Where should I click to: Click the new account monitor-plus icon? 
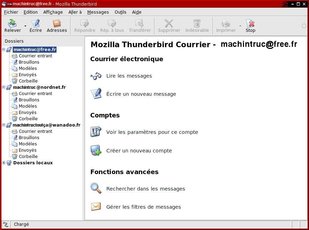pyautogui.click(x=96, y=150)
